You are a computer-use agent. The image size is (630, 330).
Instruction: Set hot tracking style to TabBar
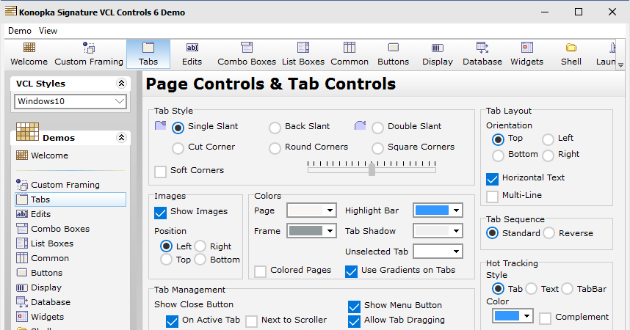(x=568, y=289)
